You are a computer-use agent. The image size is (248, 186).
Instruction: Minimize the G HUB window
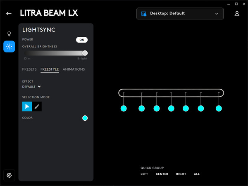229,4
